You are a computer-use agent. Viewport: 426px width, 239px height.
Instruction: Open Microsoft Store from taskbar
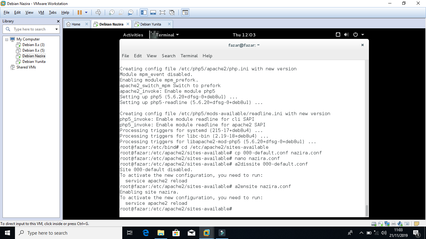pyautogui.click(x=176, y=233)
